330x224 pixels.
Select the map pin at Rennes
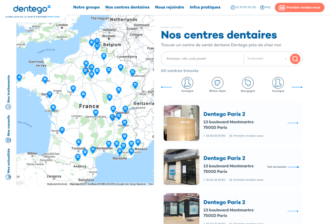tap(45, 80)
